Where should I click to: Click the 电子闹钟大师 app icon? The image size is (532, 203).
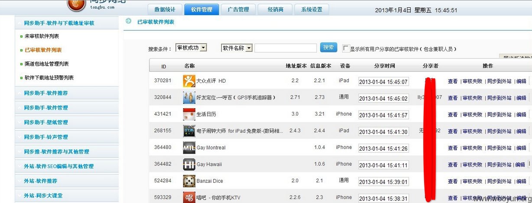click(x=189, y=131)
